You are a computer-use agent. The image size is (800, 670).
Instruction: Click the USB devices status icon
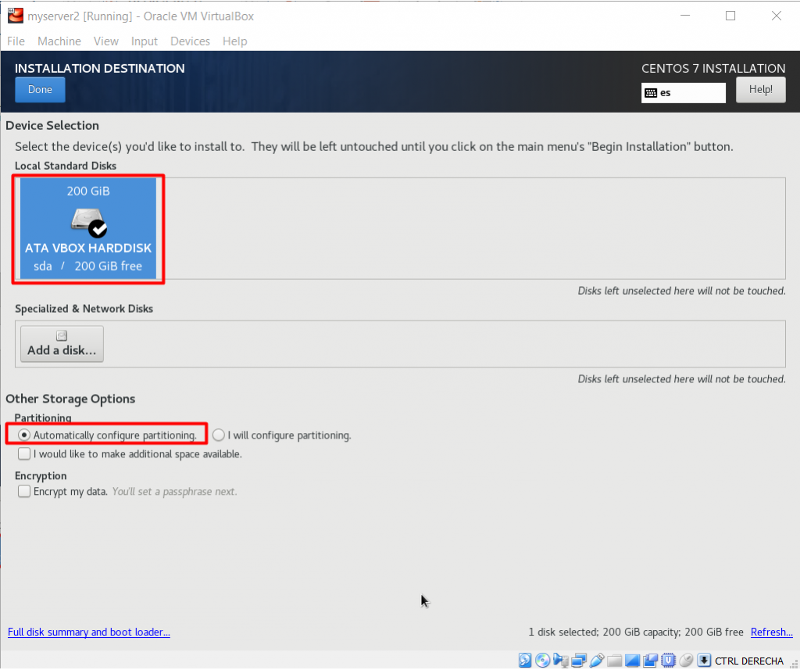click(x=597, y=661)
